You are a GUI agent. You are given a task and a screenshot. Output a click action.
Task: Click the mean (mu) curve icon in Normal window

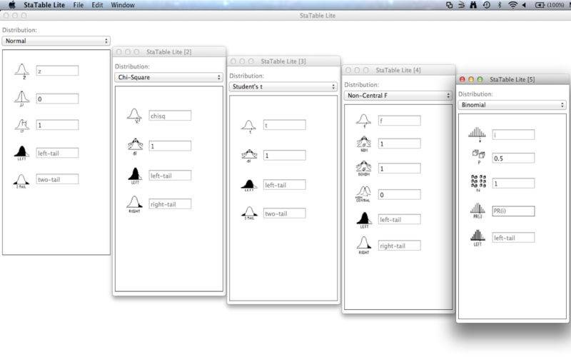tap(22, 99)
